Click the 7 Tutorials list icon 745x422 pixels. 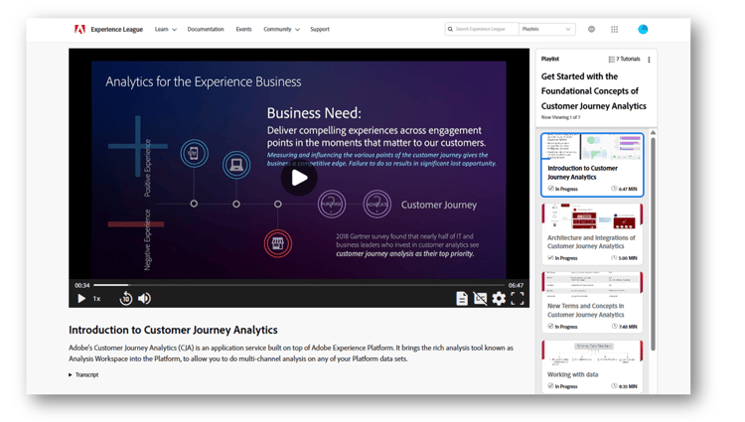(612, 60)
